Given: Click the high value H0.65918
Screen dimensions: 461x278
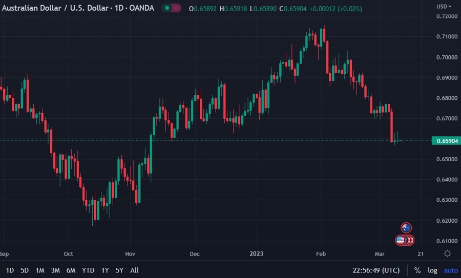Looking at the screenshot, I should [x=233, y=9].
